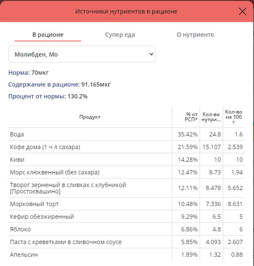Select «Кофе дома (1 ч л сахара)» row
Screen dimensions: 254x266
(45, 147)
